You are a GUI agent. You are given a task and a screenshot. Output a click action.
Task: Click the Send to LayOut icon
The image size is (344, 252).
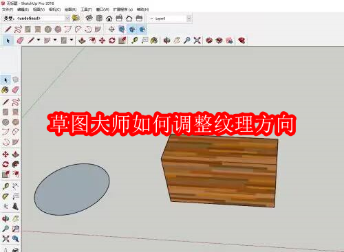230,41
